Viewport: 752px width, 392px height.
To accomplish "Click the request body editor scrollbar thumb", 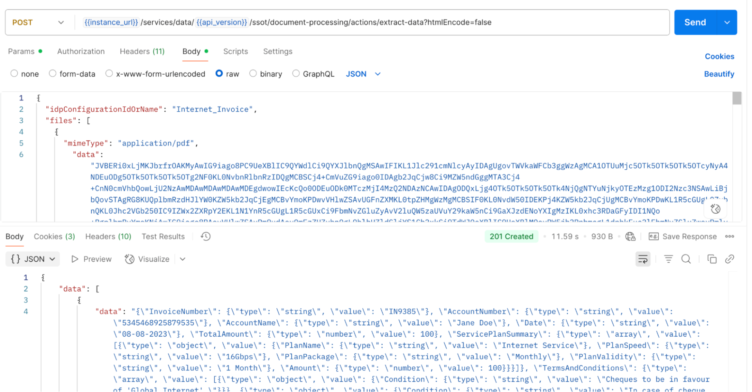I will tap(737, 98).
